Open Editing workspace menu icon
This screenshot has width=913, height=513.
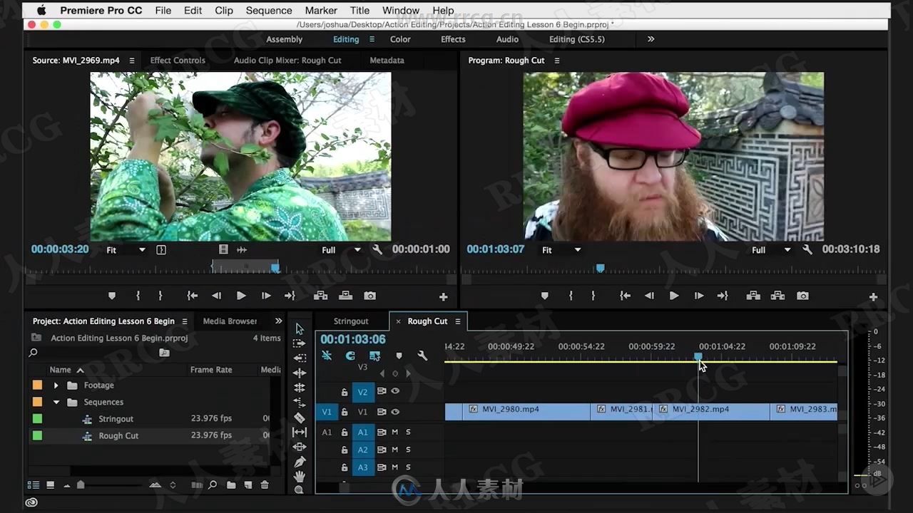click(372, 39)
